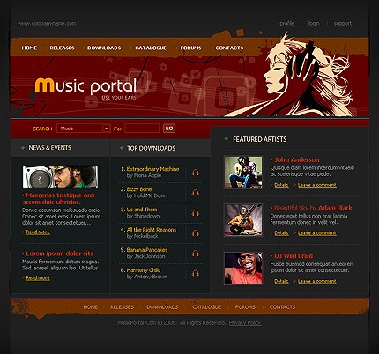Listen to Us and Them headphone icon

196,213
